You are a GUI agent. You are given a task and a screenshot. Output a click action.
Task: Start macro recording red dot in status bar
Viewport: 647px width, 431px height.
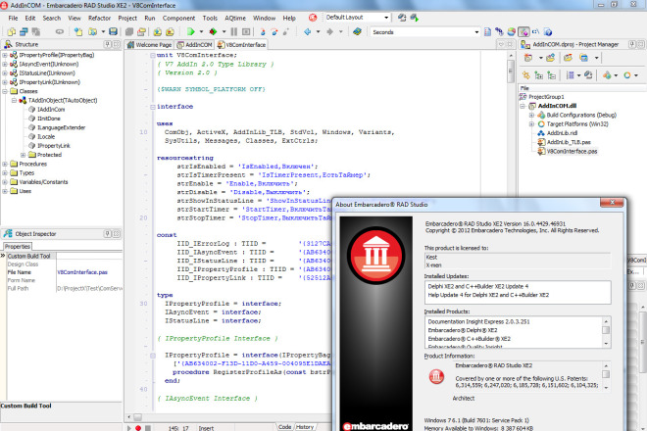(138, 428)
